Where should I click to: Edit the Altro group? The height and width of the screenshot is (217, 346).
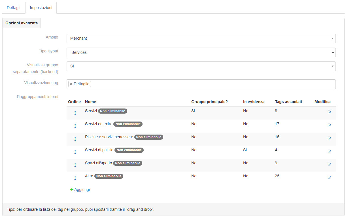coord(330,177)
